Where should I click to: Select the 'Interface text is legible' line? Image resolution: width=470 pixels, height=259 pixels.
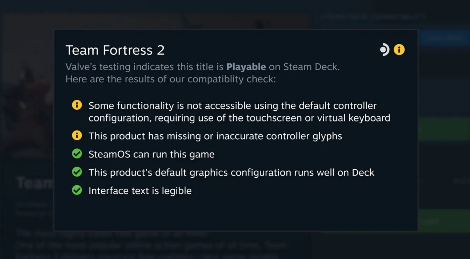(140, 191)
